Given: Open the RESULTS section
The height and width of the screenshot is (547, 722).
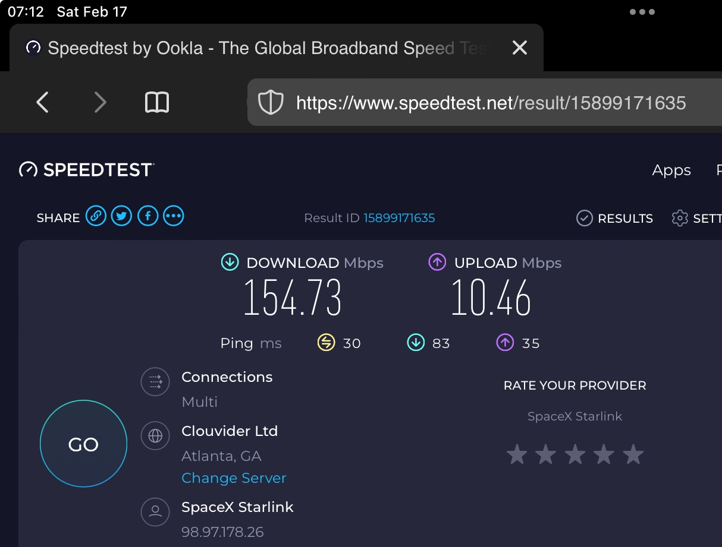Looking at the screenshot, I should click(x=614, y=219).
